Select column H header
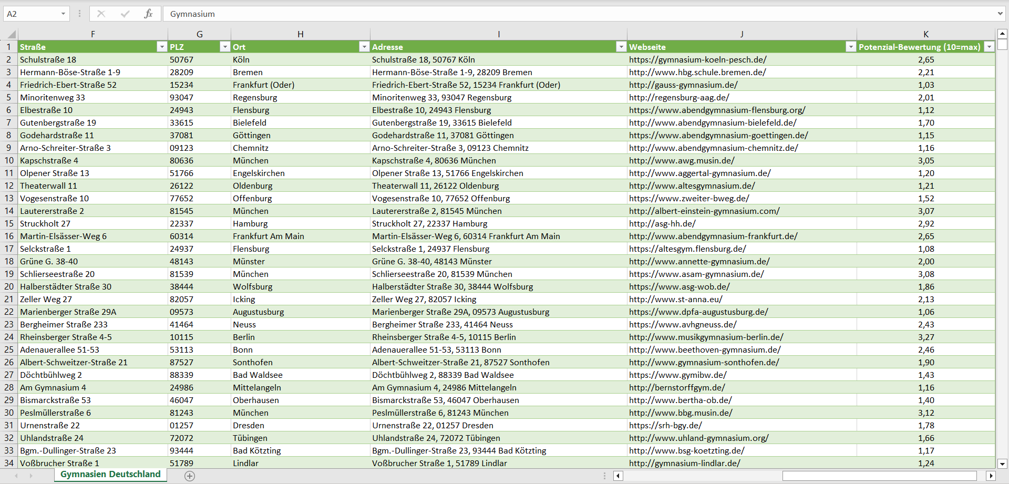 pos(300,34)
